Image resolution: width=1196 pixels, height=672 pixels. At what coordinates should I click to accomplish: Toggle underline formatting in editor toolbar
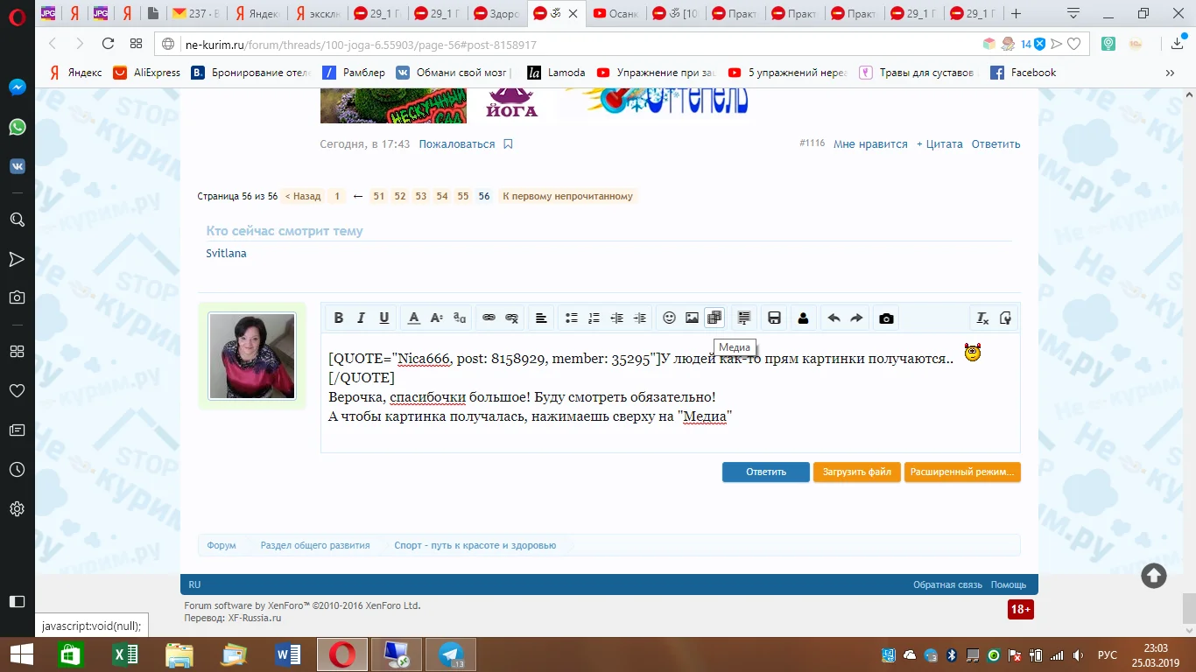pyautogui.click(x=383, y=318)
